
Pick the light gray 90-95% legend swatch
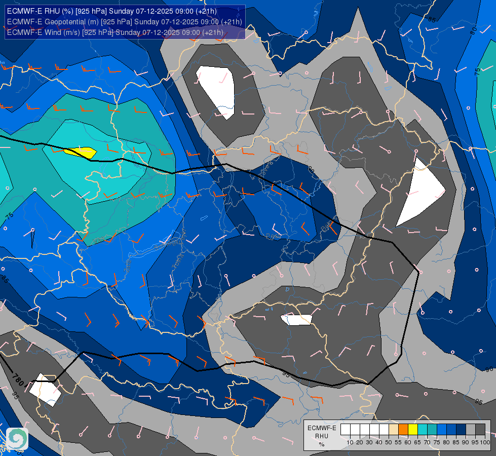(x=471, y=430)
